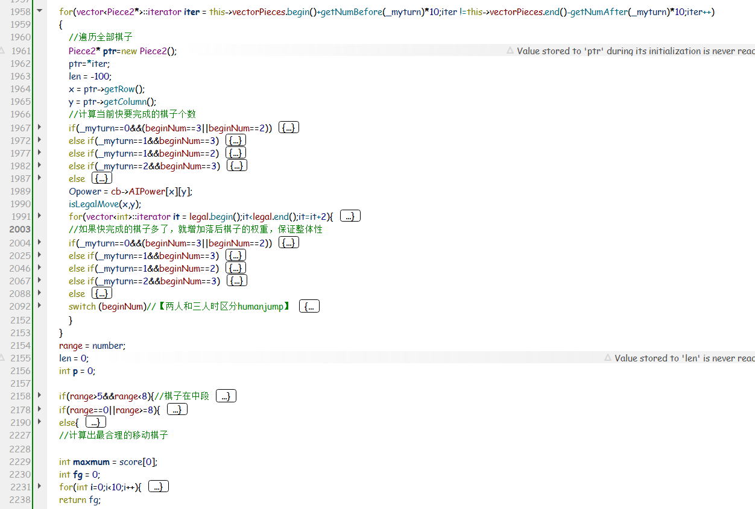Open the {...} placeholder on line 1972

coord(236,140)
